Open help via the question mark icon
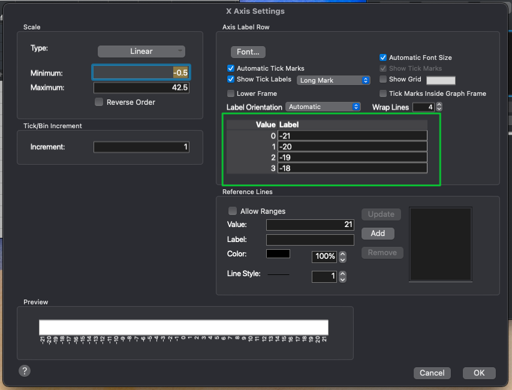The height and width of the screenshot is (390, 512). (24, 371)
